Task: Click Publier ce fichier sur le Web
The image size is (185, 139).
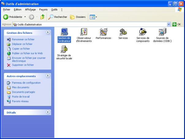Action: pyautogui.click(x=27, y=53)
